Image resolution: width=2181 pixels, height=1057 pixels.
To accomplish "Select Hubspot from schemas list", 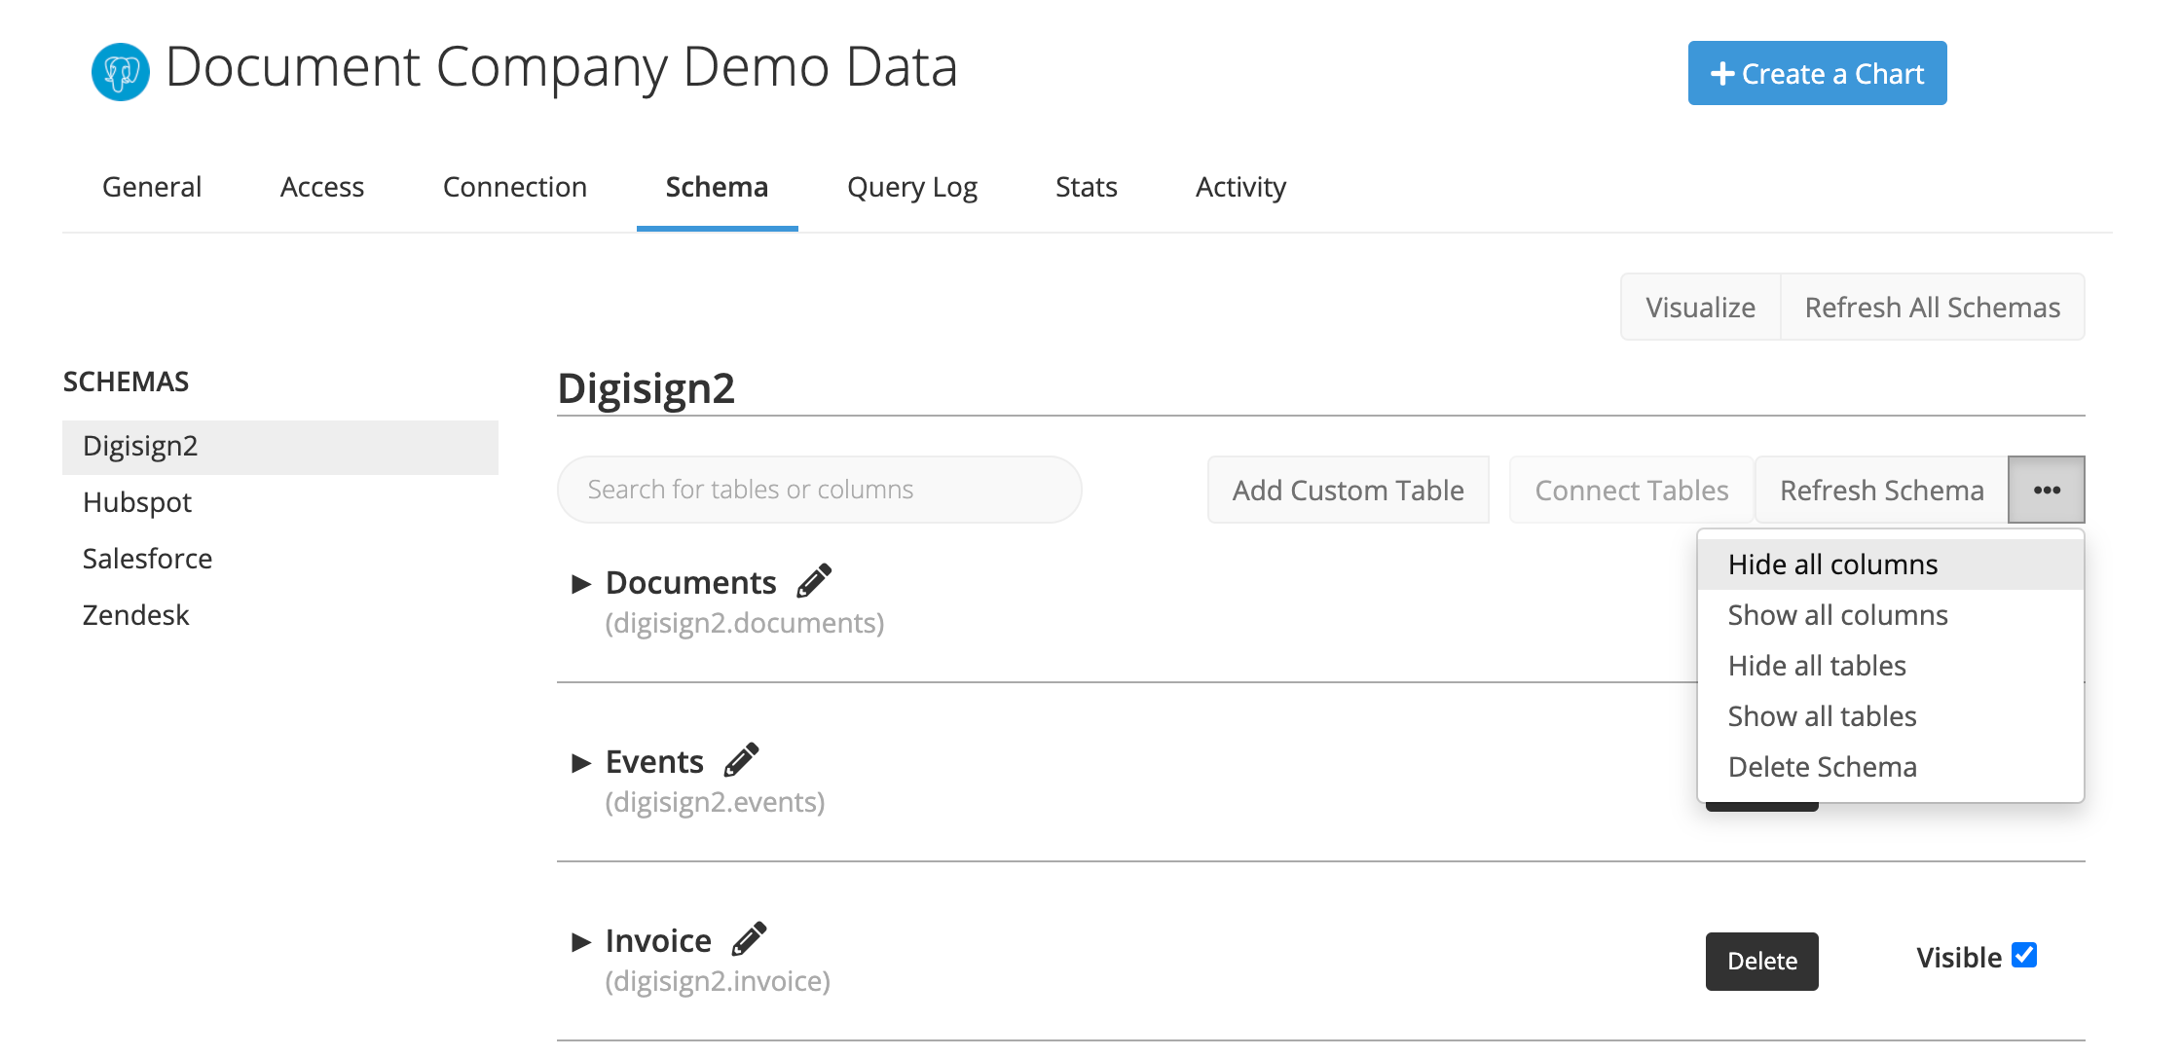I will tap(133, 500).
